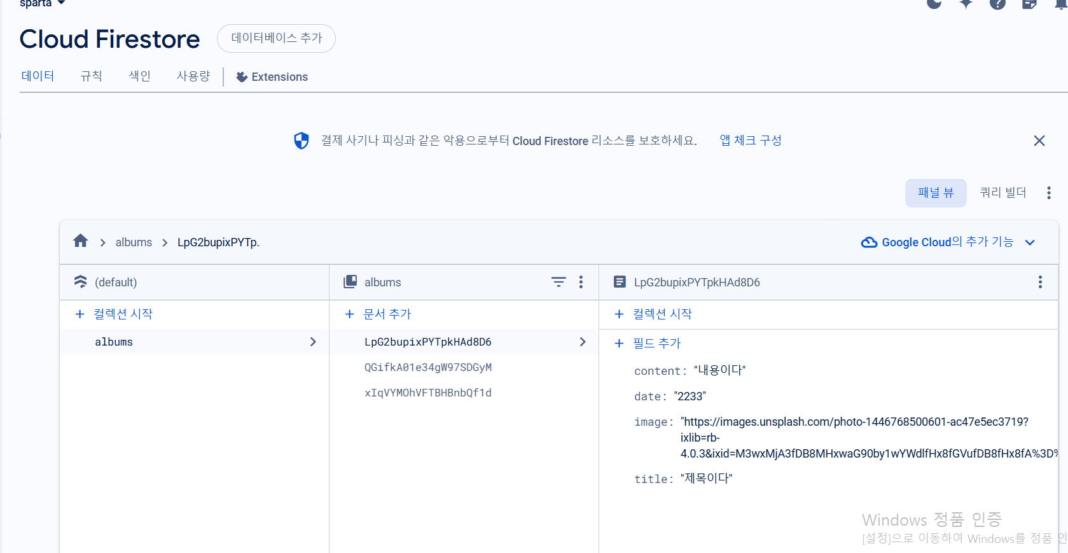The height and width of the screenshot is (553, 1068).
Task: Click the title field value "제목이다"
Action: pyautogui.click(x=707, y=479)
